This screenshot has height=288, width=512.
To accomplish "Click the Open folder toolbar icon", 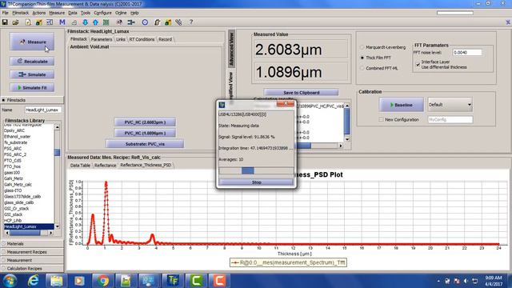I will pos(15,22).
